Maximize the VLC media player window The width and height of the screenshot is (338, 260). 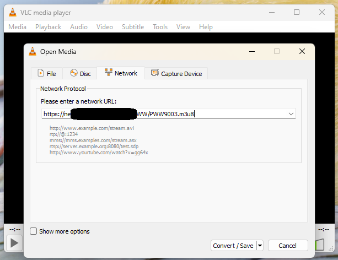pyautogui.click(x=297, y=12)
